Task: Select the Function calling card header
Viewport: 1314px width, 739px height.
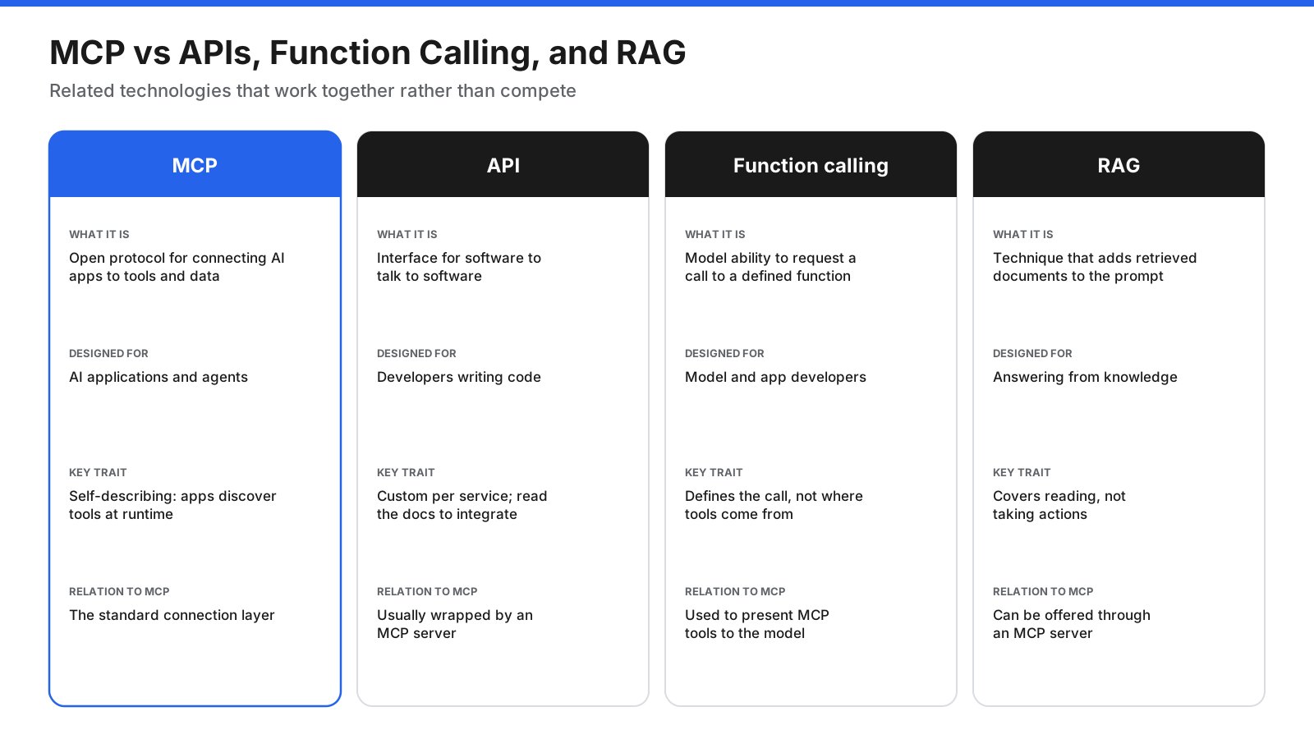Action: 811,164
